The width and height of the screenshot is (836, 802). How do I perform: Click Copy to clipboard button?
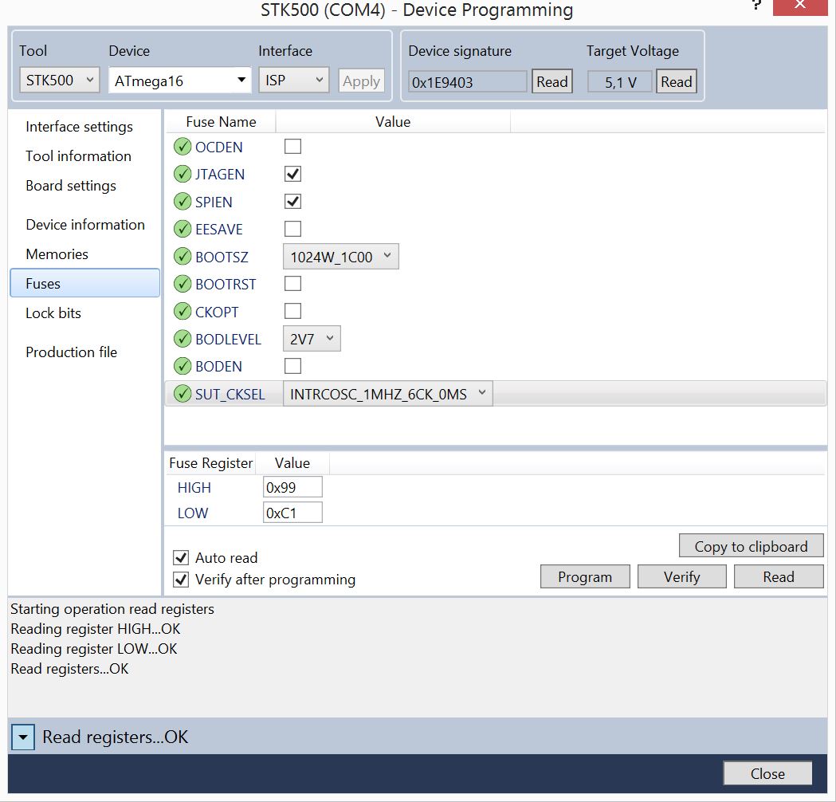(x=752, y=546)
